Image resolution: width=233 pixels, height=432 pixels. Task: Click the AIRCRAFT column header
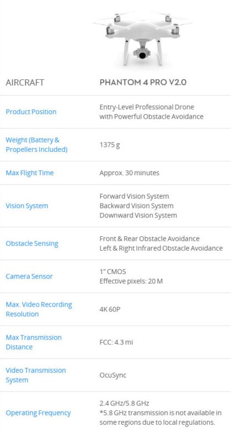25,83
